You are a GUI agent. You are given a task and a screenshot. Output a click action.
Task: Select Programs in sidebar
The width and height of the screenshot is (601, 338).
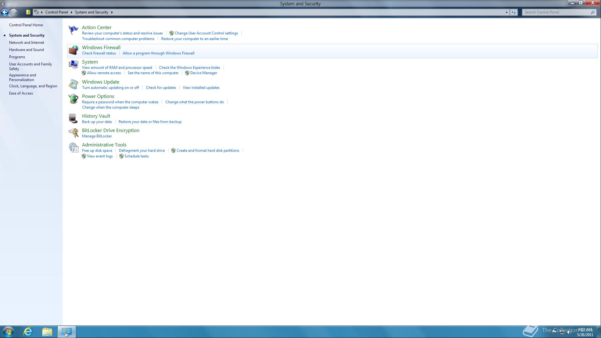point(17,57)
